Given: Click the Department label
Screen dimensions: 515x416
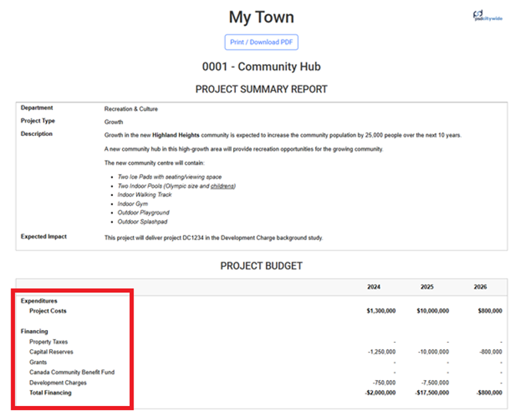Looking at the screenshot, I should pyautogui.click(x=37, y=108).
